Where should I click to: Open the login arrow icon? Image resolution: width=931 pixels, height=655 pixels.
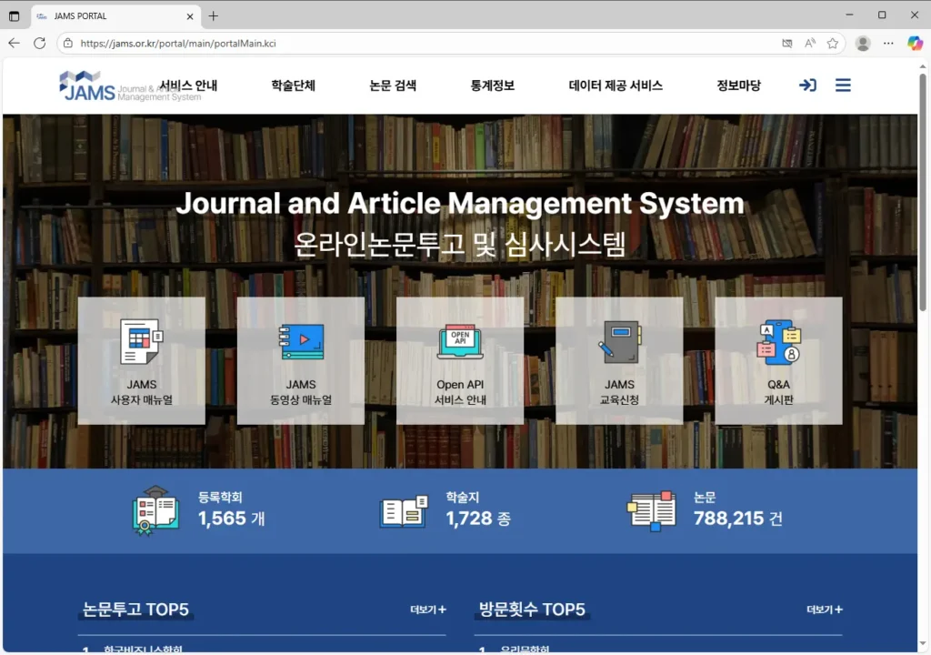(x=807, y=85)
